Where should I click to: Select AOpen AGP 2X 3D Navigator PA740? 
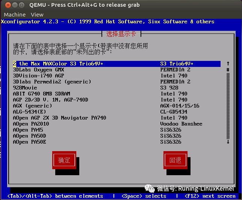(x=116, y=118)
